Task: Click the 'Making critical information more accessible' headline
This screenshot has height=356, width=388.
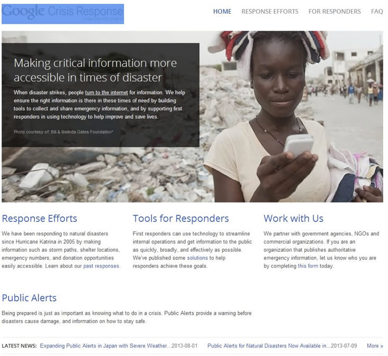Action: click(95, 70)
